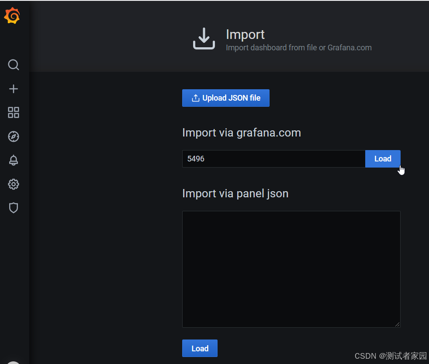Open the Create plus menu
Viewport: 429px width, 364px height.
[x=14, y=89]
